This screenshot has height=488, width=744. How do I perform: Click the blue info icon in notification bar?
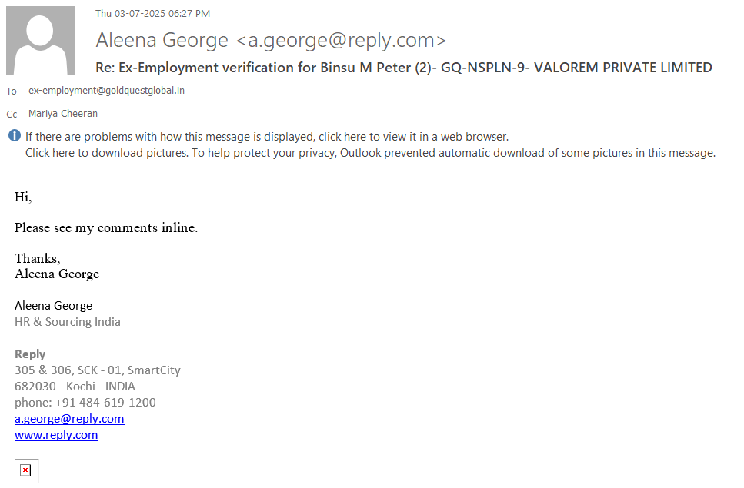[x=15, y=136]
